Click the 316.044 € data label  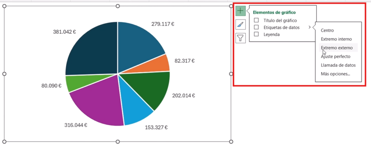pyautogui.click(x=76, y=125)
